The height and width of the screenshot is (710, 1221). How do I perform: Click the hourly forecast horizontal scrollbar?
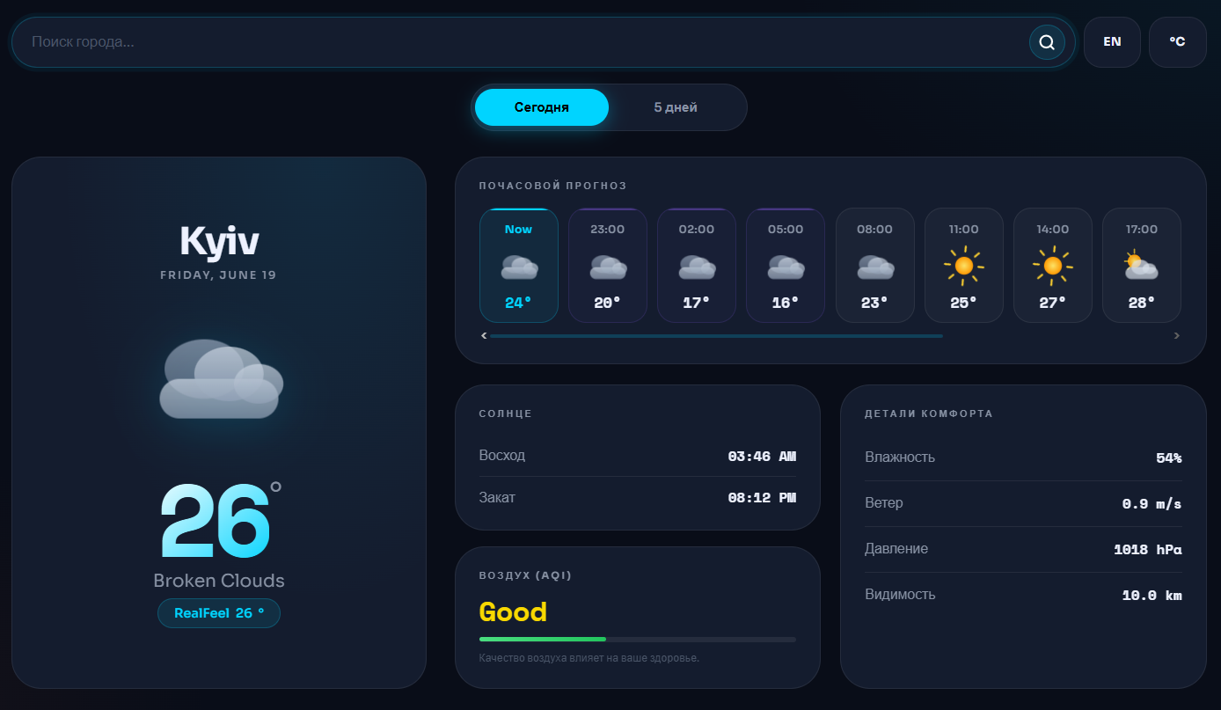coord(716,336)
